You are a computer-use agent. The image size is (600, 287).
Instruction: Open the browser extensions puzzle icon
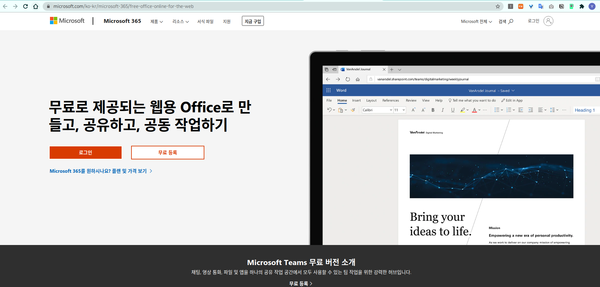click(582, 6)
